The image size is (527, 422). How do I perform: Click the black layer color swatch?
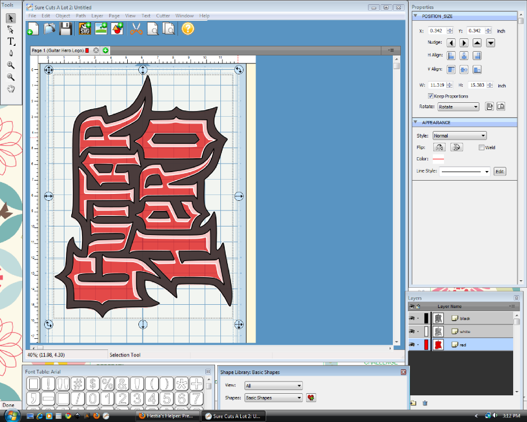(426, 318)
